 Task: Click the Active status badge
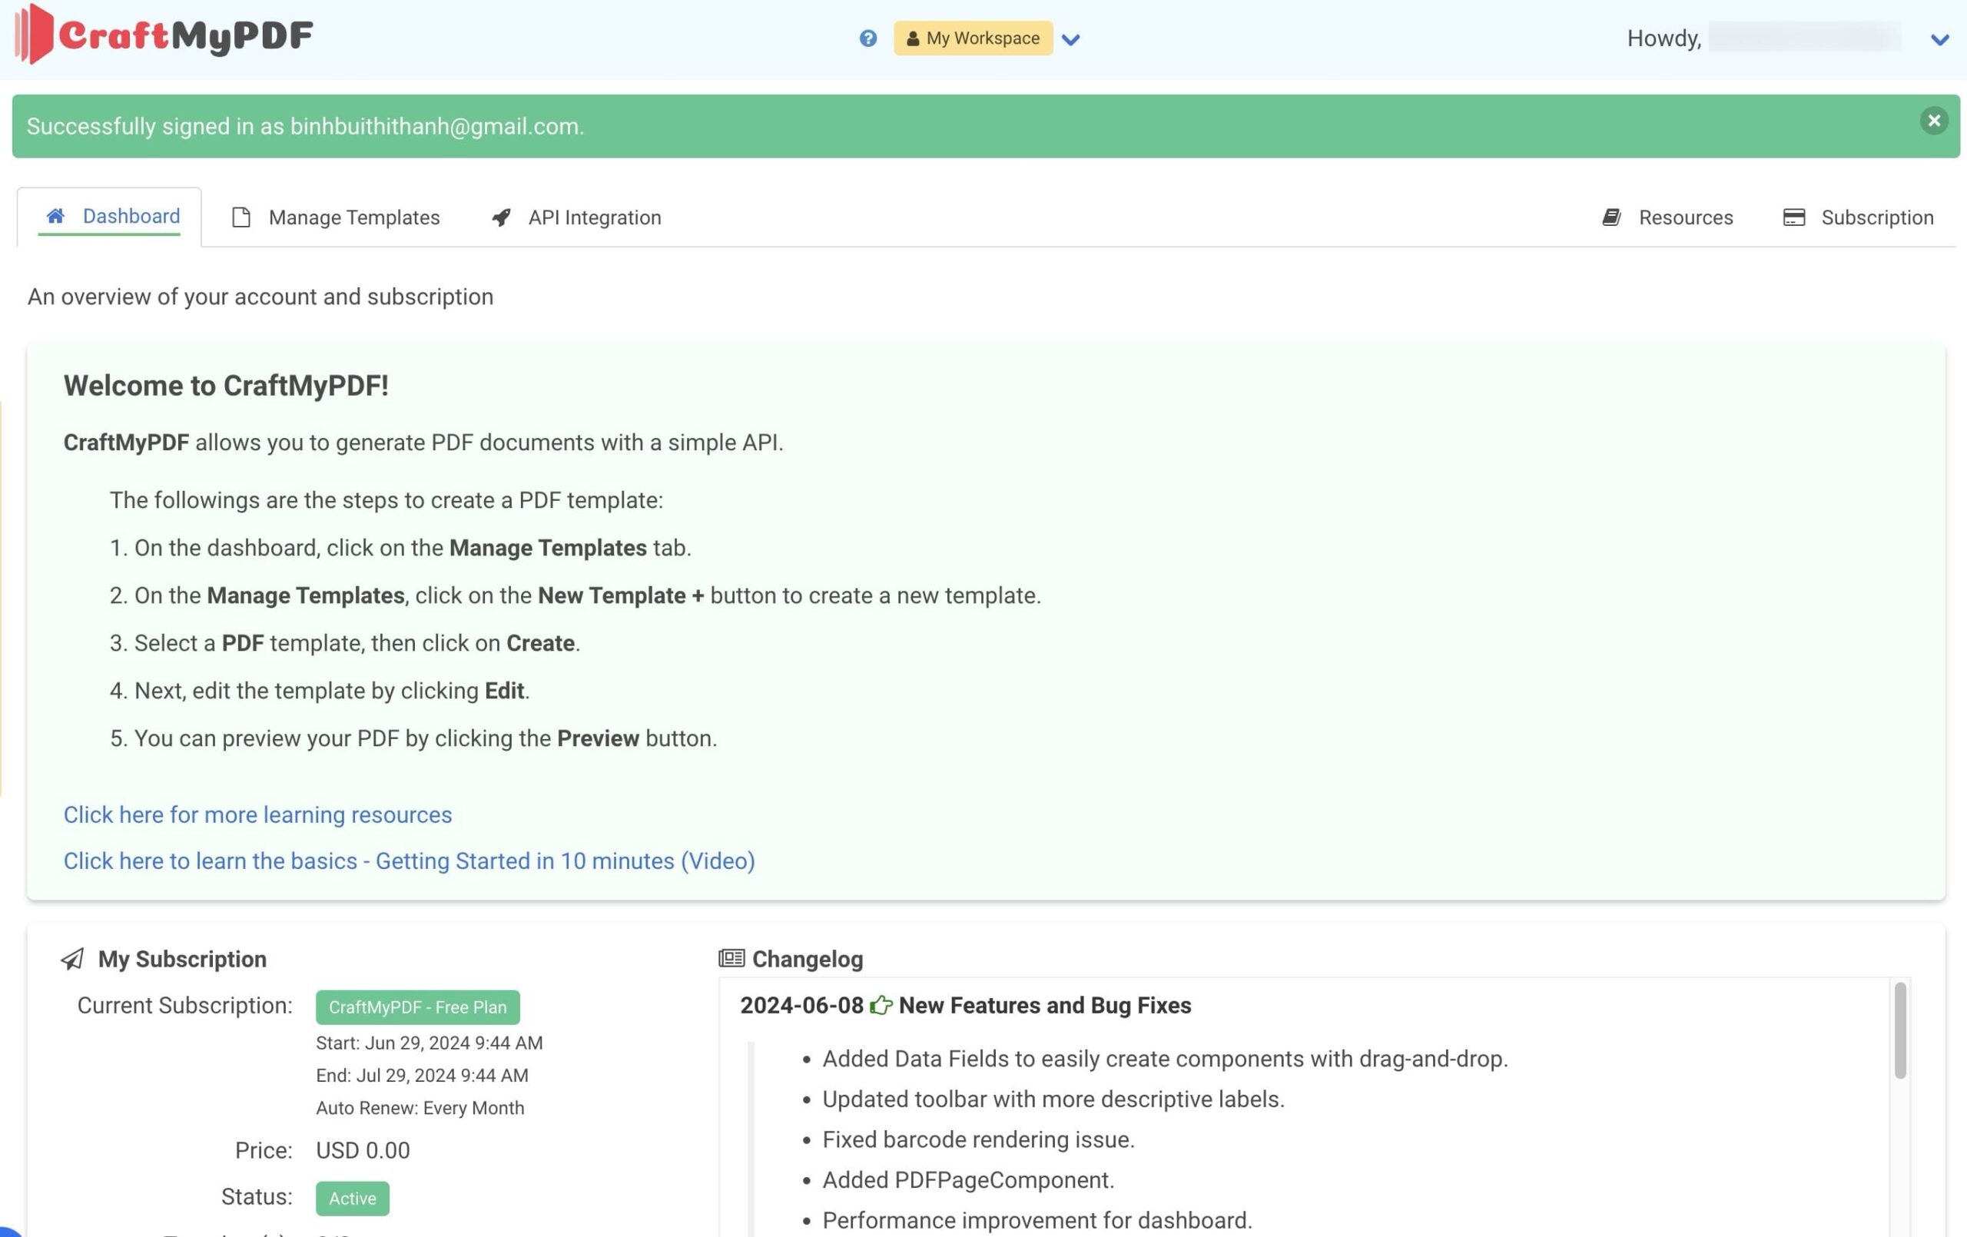point(352,1198)
